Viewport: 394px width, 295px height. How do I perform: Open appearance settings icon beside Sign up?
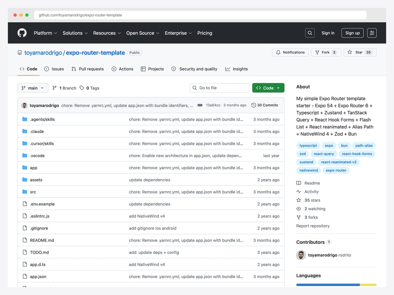372,33
